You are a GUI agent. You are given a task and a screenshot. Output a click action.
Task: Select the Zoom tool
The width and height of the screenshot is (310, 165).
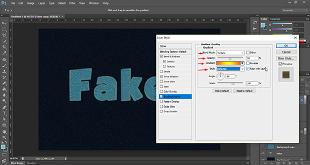pyautogui.click(x=4, y=138)
